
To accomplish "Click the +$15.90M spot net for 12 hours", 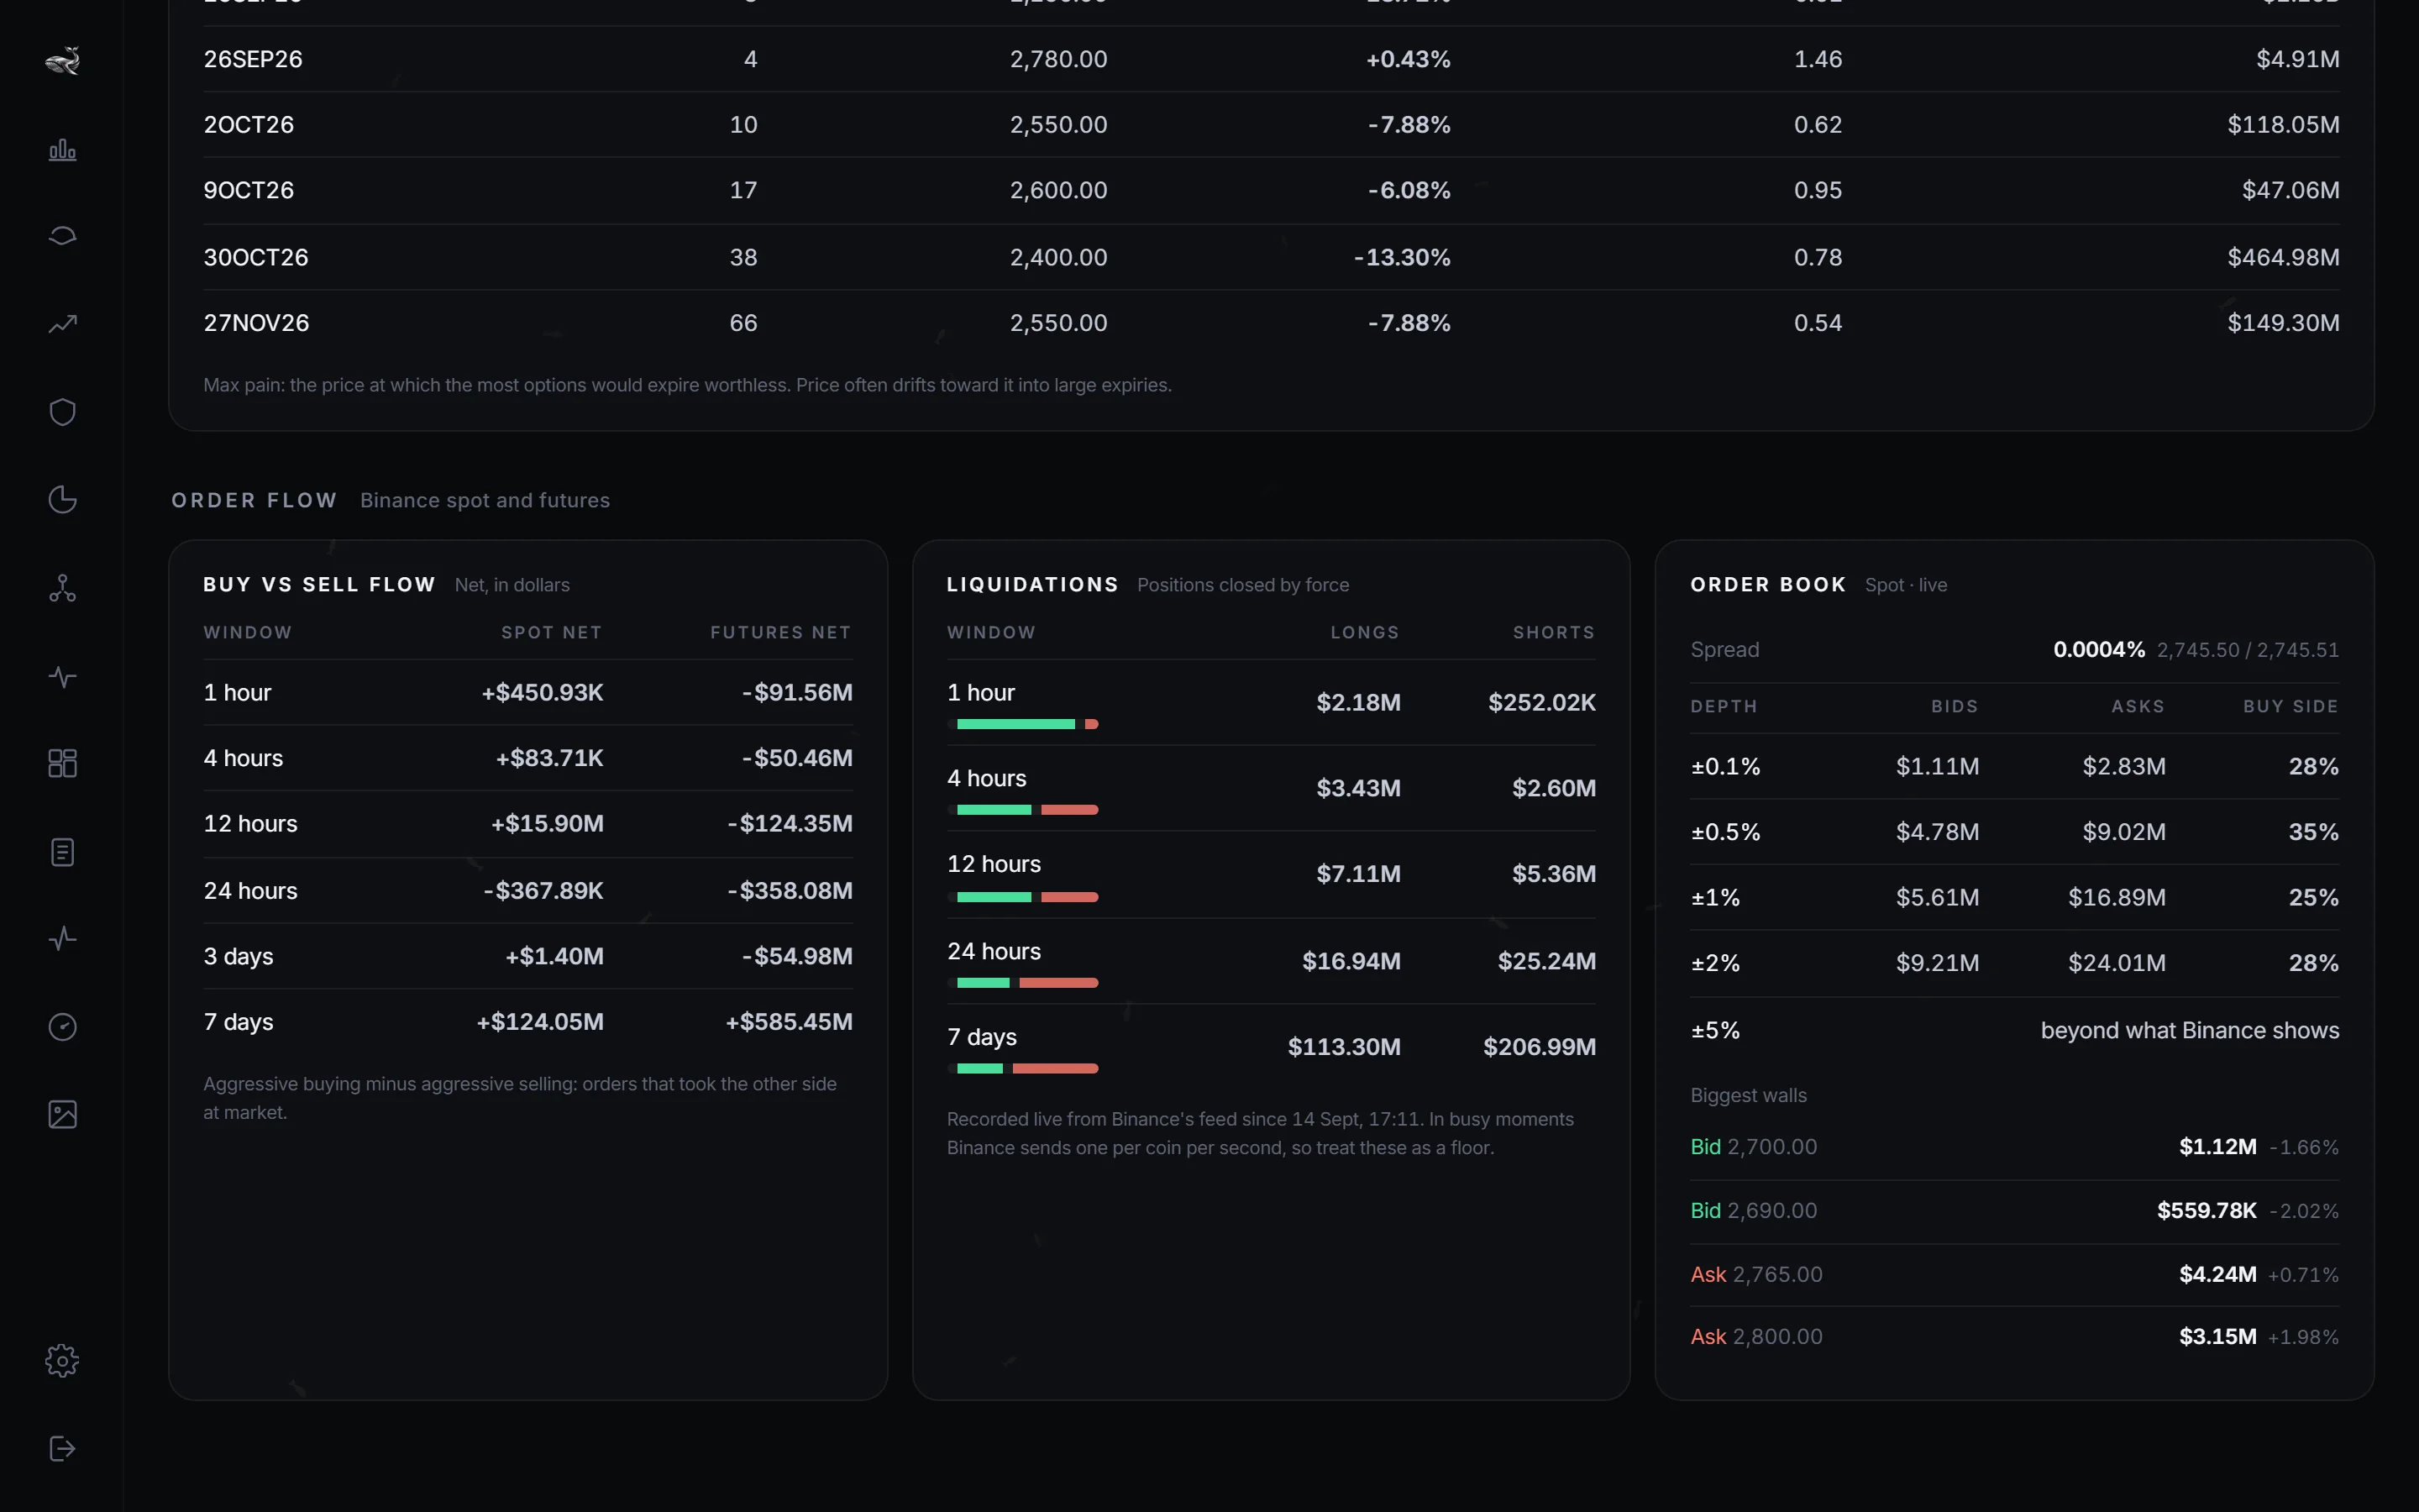I will 547,824.
